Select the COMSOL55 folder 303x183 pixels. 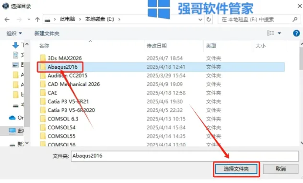click(61, 136)
